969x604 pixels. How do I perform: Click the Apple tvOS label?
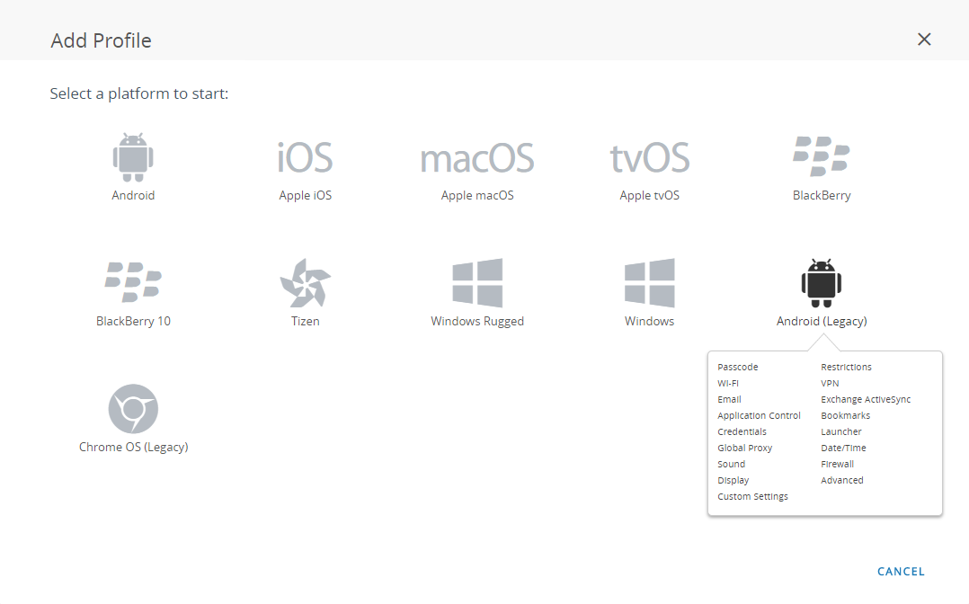coord(650,195)
